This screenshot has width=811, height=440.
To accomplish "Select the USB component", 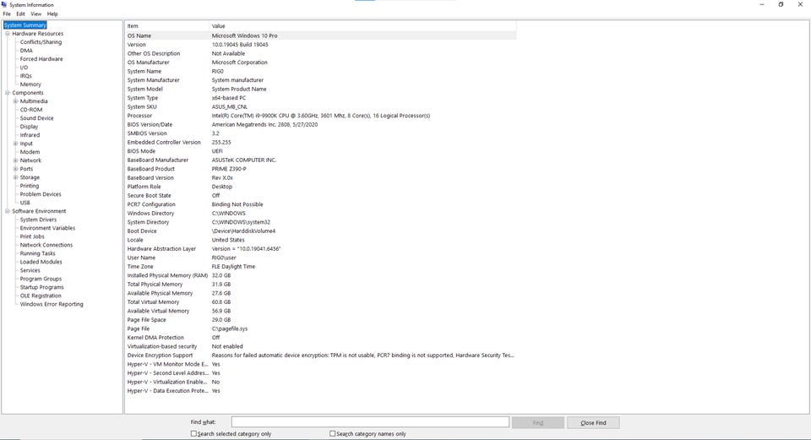I will [x=24, y=203].
